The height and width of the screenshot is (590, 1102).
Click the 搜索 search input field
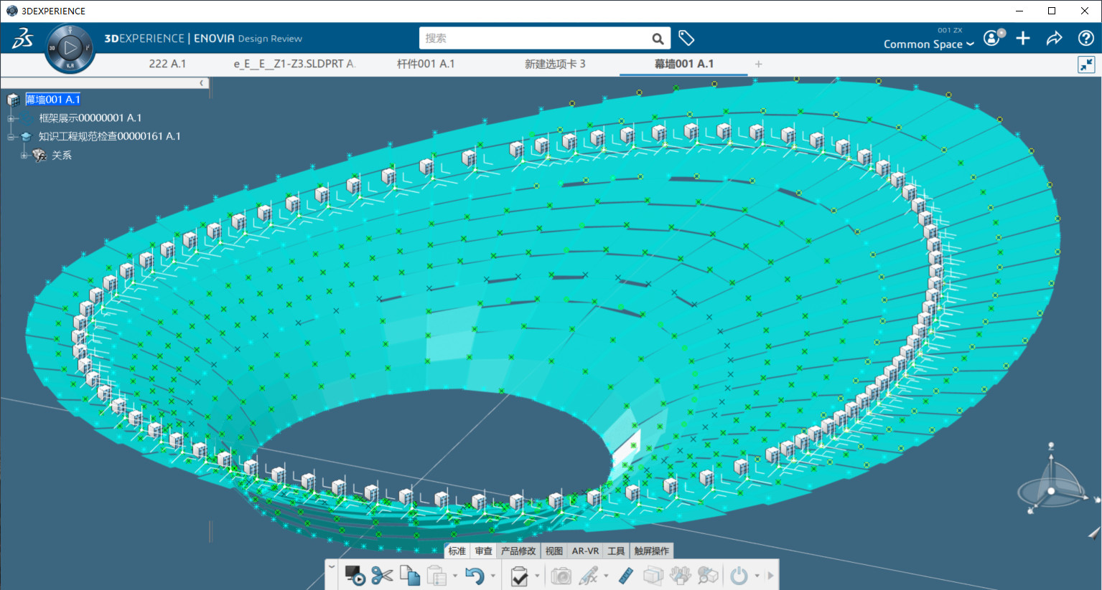point(535,38)
